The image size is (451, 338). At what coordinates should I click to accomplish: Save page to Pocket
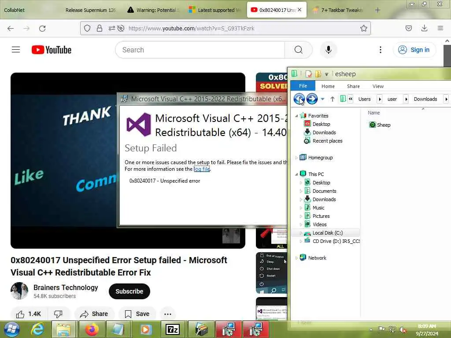[x=408, y=28]
